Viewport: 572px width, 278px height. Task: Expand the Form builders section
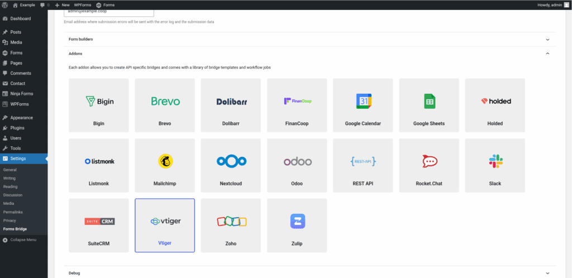coord(309,39)
